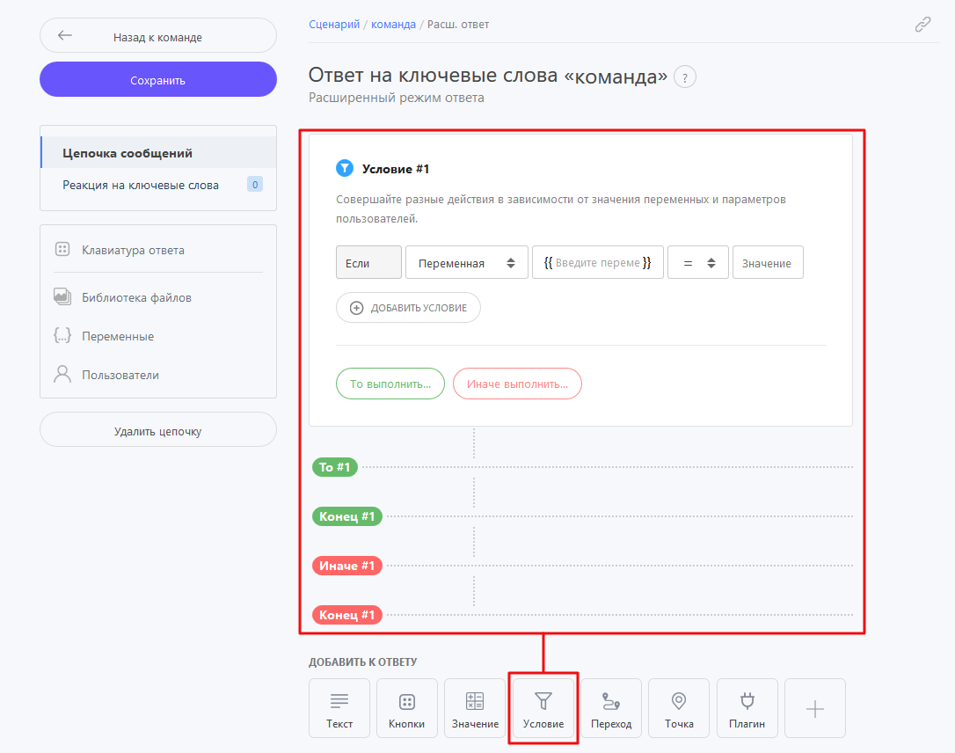The image size is (955, 753).
Task: Select the Цепочка сообщений tab
Action: tap(128, 153)
